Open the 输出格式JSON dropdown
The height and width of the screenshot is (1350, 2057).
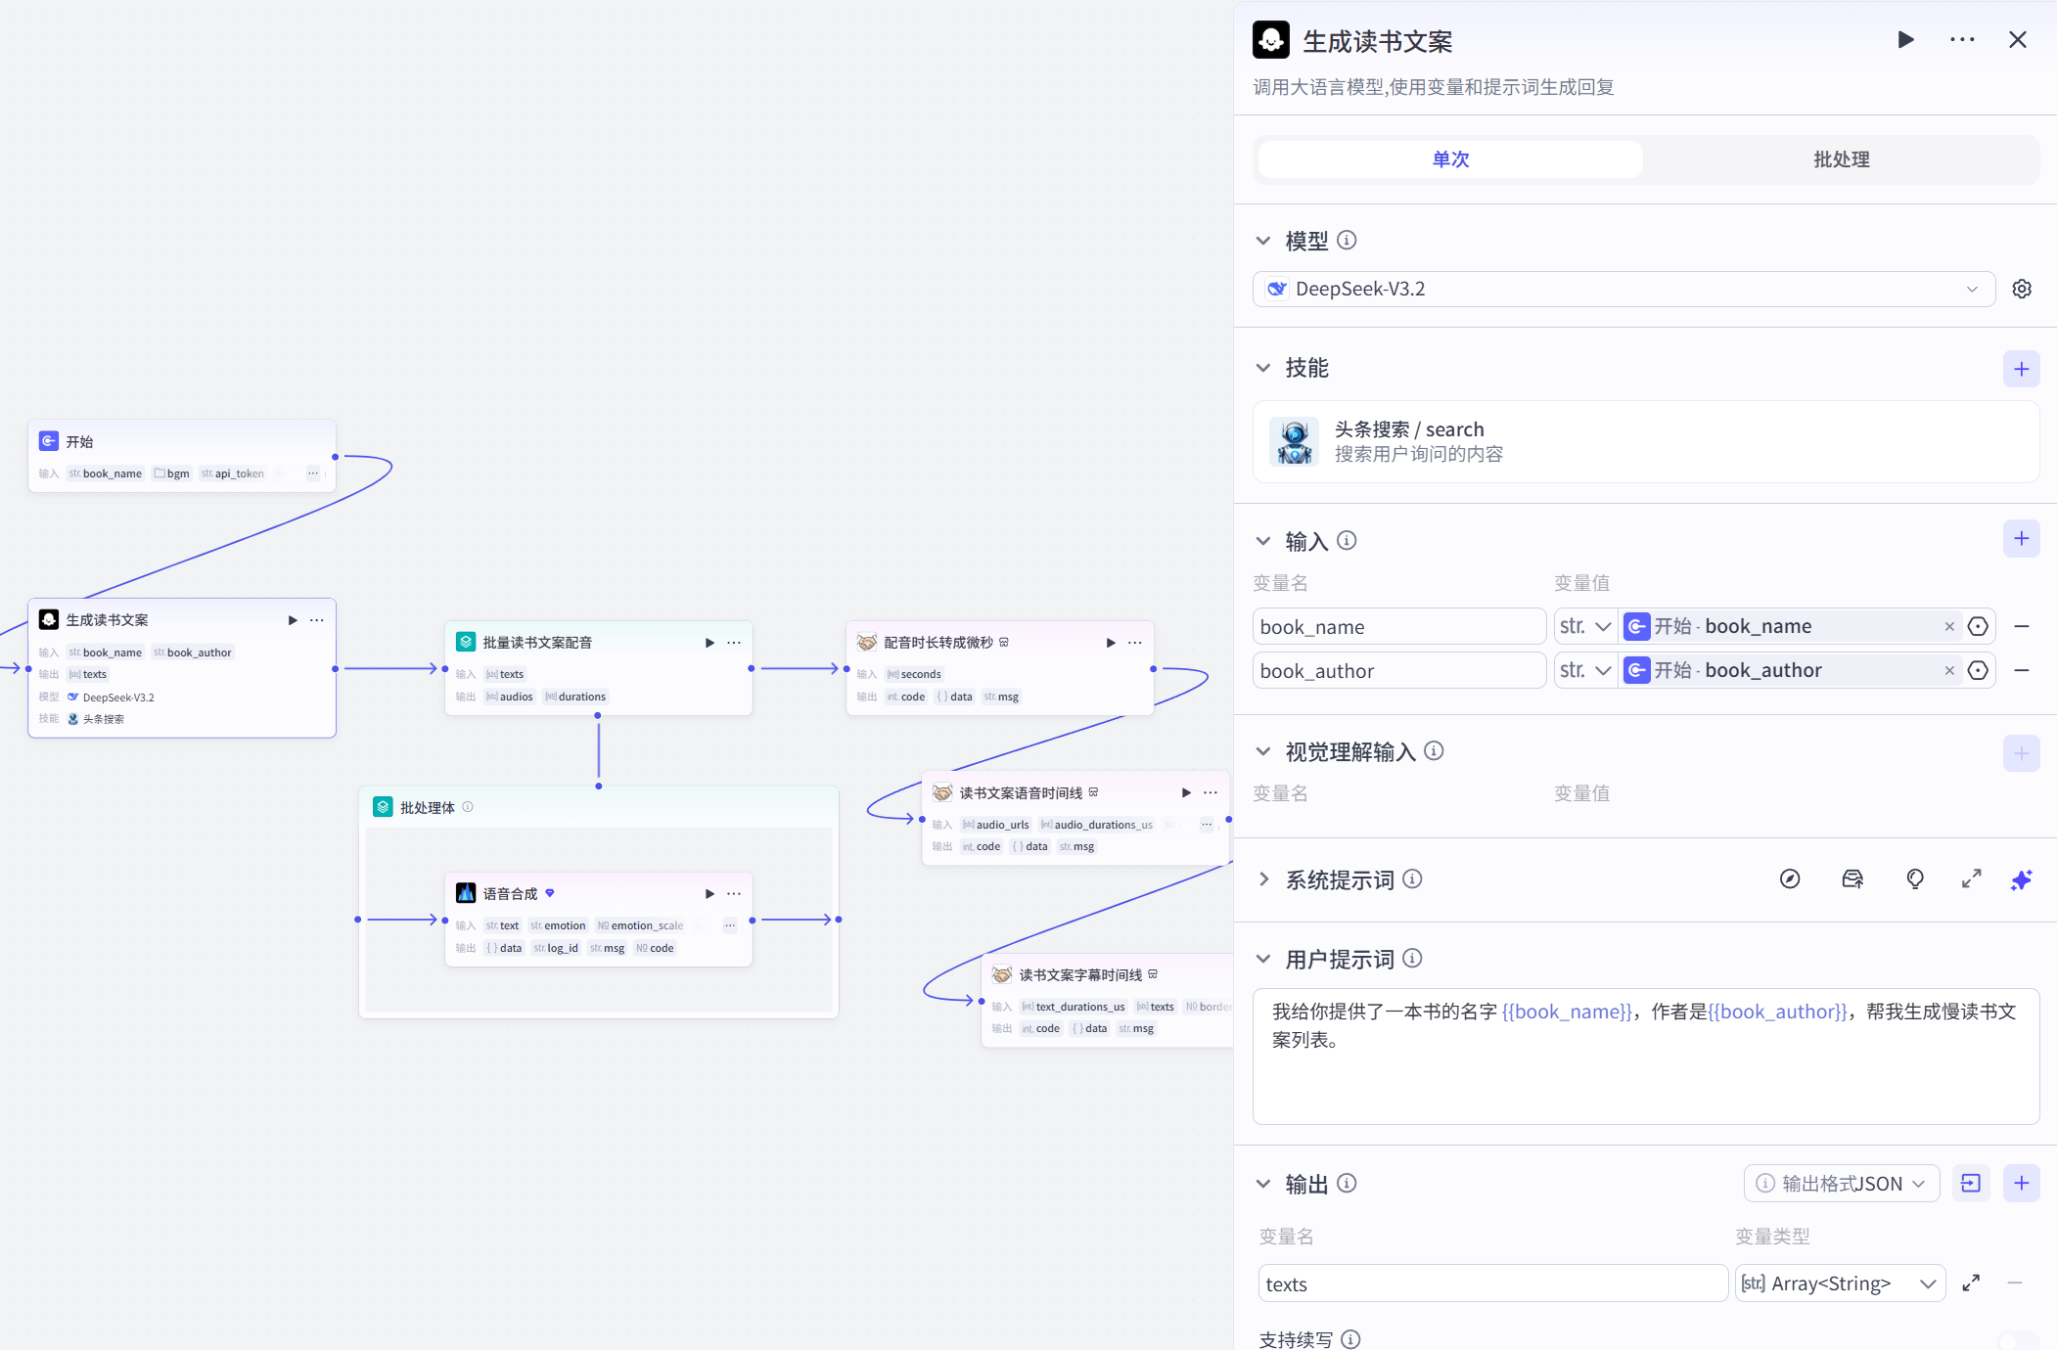(x=1842, y=1184)
